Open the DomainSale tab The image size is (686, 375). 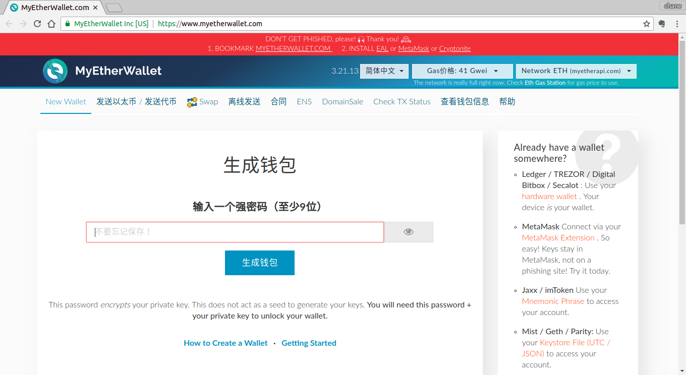click(x=342, y=102)
